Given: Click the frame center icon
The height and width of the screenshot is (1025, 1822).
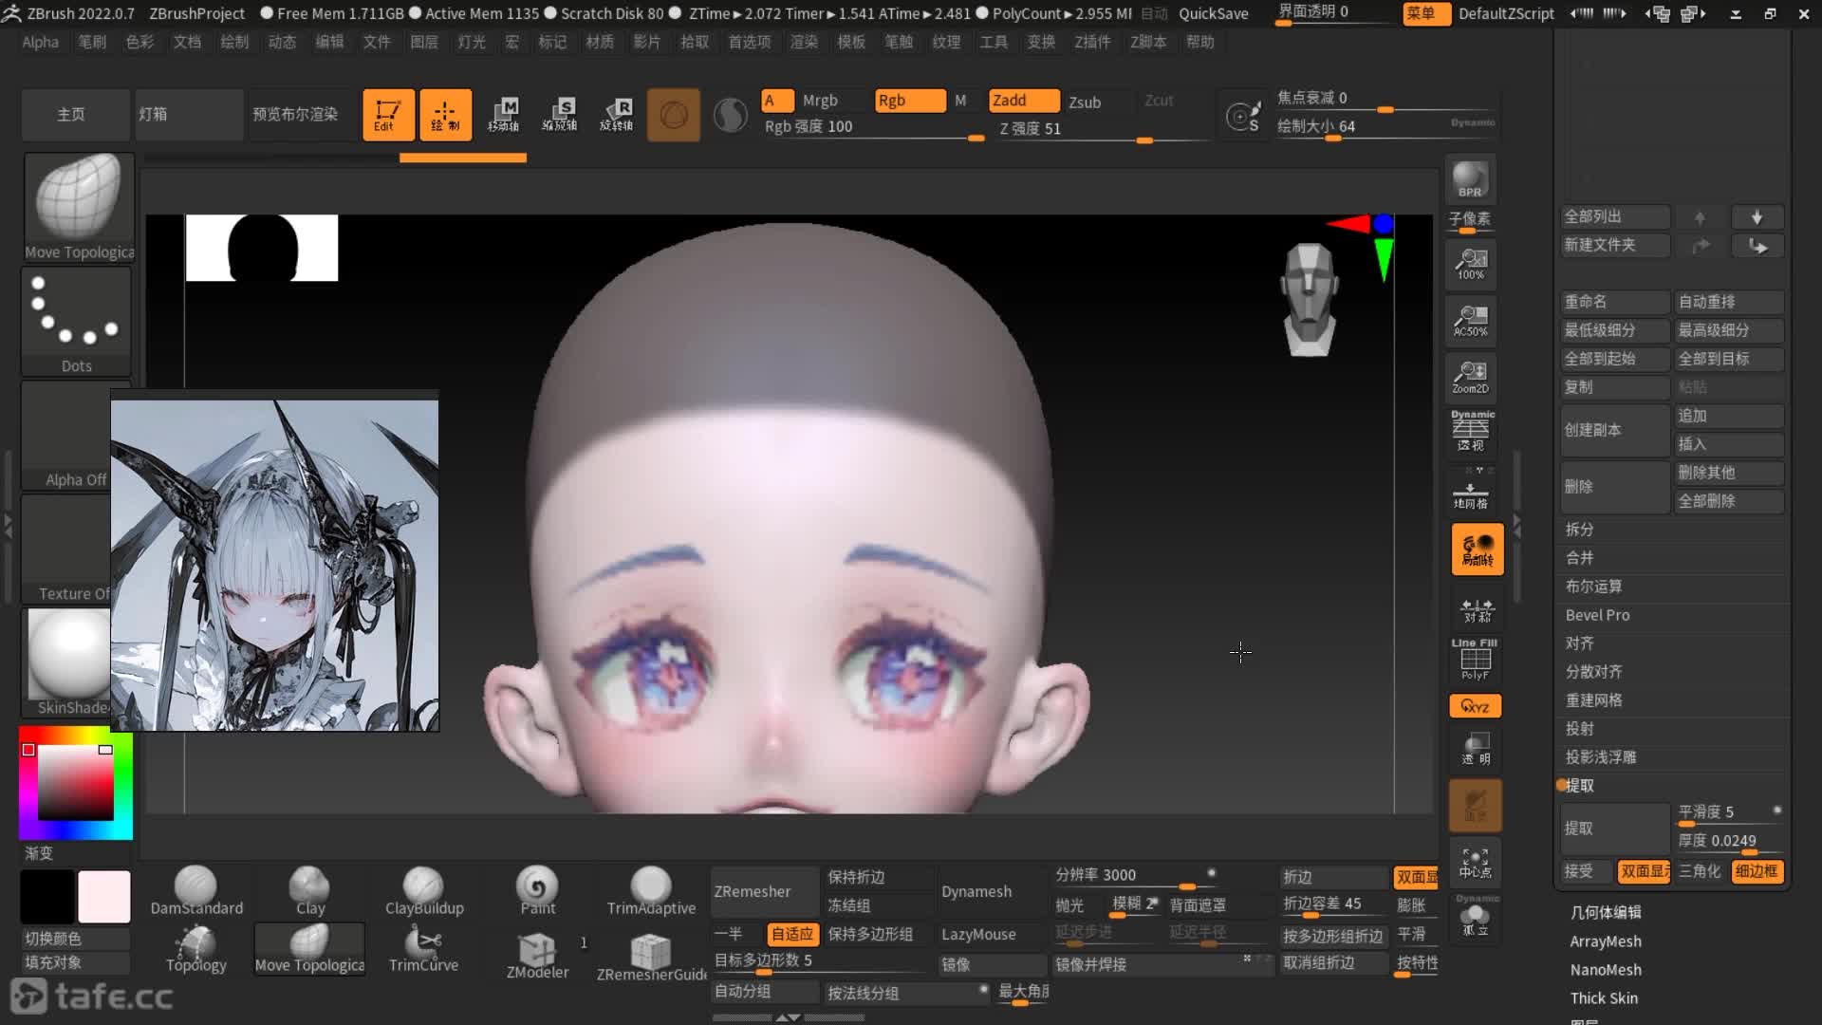Looking at the screenshot, I should pyautogui.click(x=1476, y=862).
